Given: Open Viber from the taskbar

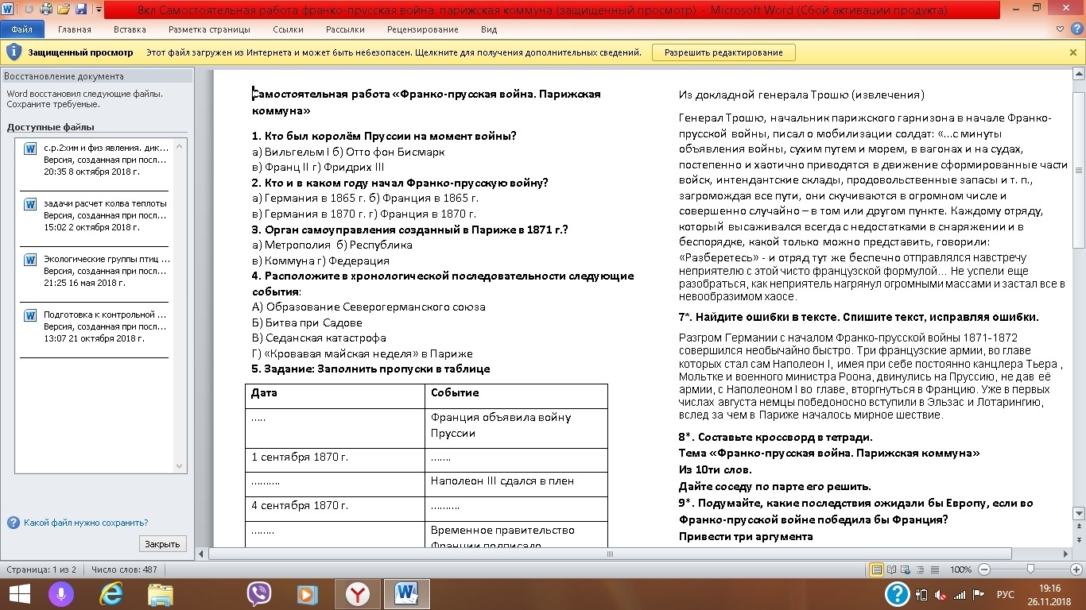Looking at the screenshot, I should coord(258,593).
